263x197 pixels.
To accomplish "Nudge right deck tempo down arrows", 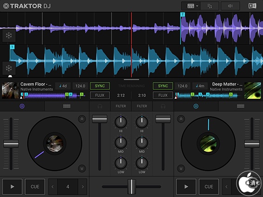I will click(x=181, y=168).
